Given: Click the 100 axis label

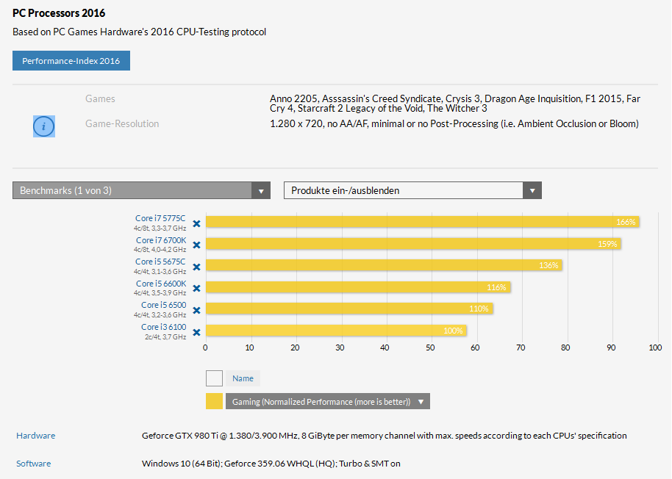Looking at the screenshot, I should coord(655,347).
